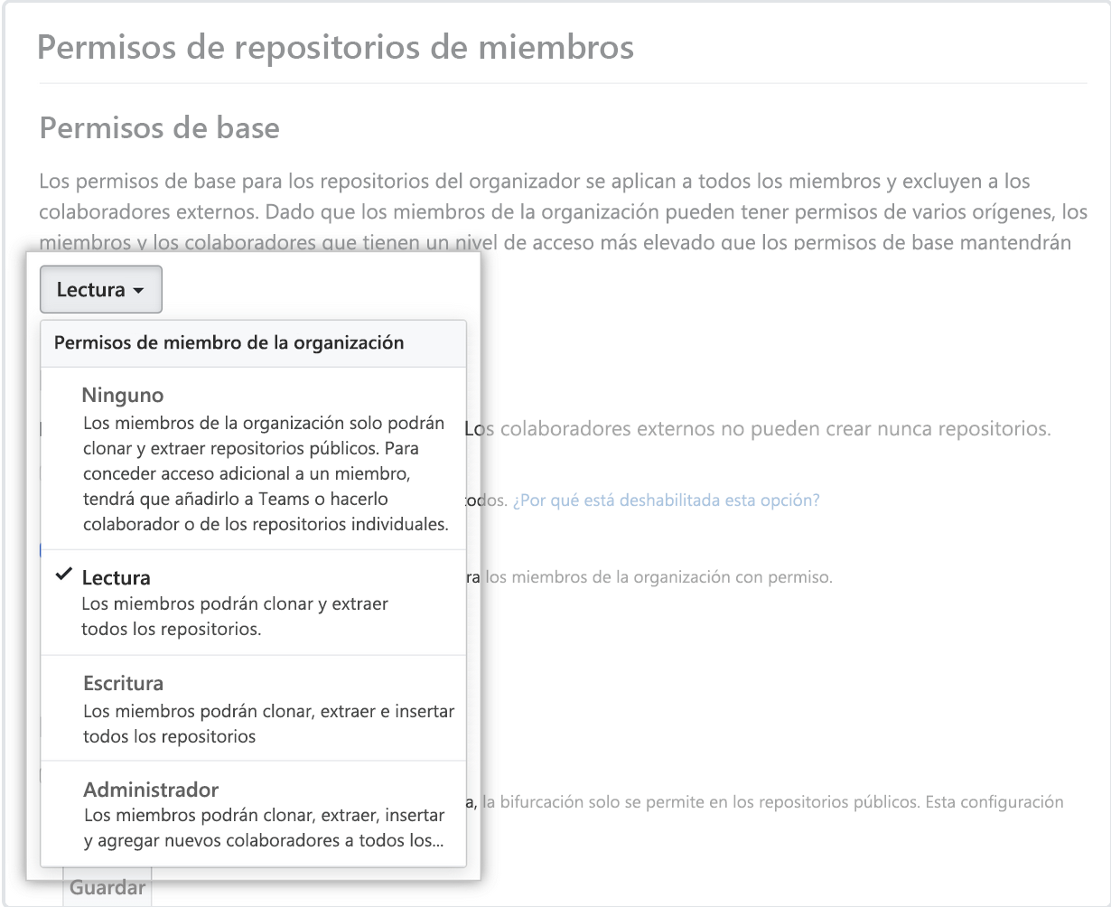Click the dropdown header "Permisos de miembro de la organización"
1111x907 pixels.
[x=229, y=343]
